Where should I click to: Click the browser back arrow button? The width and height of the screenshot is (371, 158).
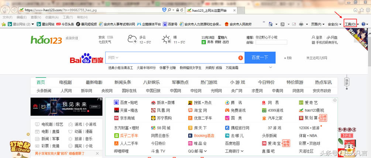[6, 10]
